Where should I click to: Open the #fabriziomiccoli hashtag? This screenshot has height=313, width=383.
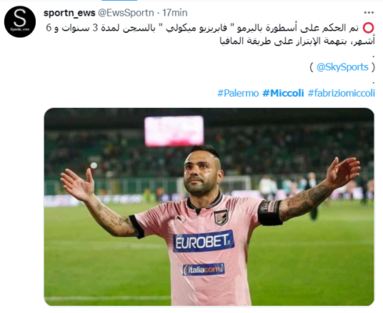[x=342, y=93]
